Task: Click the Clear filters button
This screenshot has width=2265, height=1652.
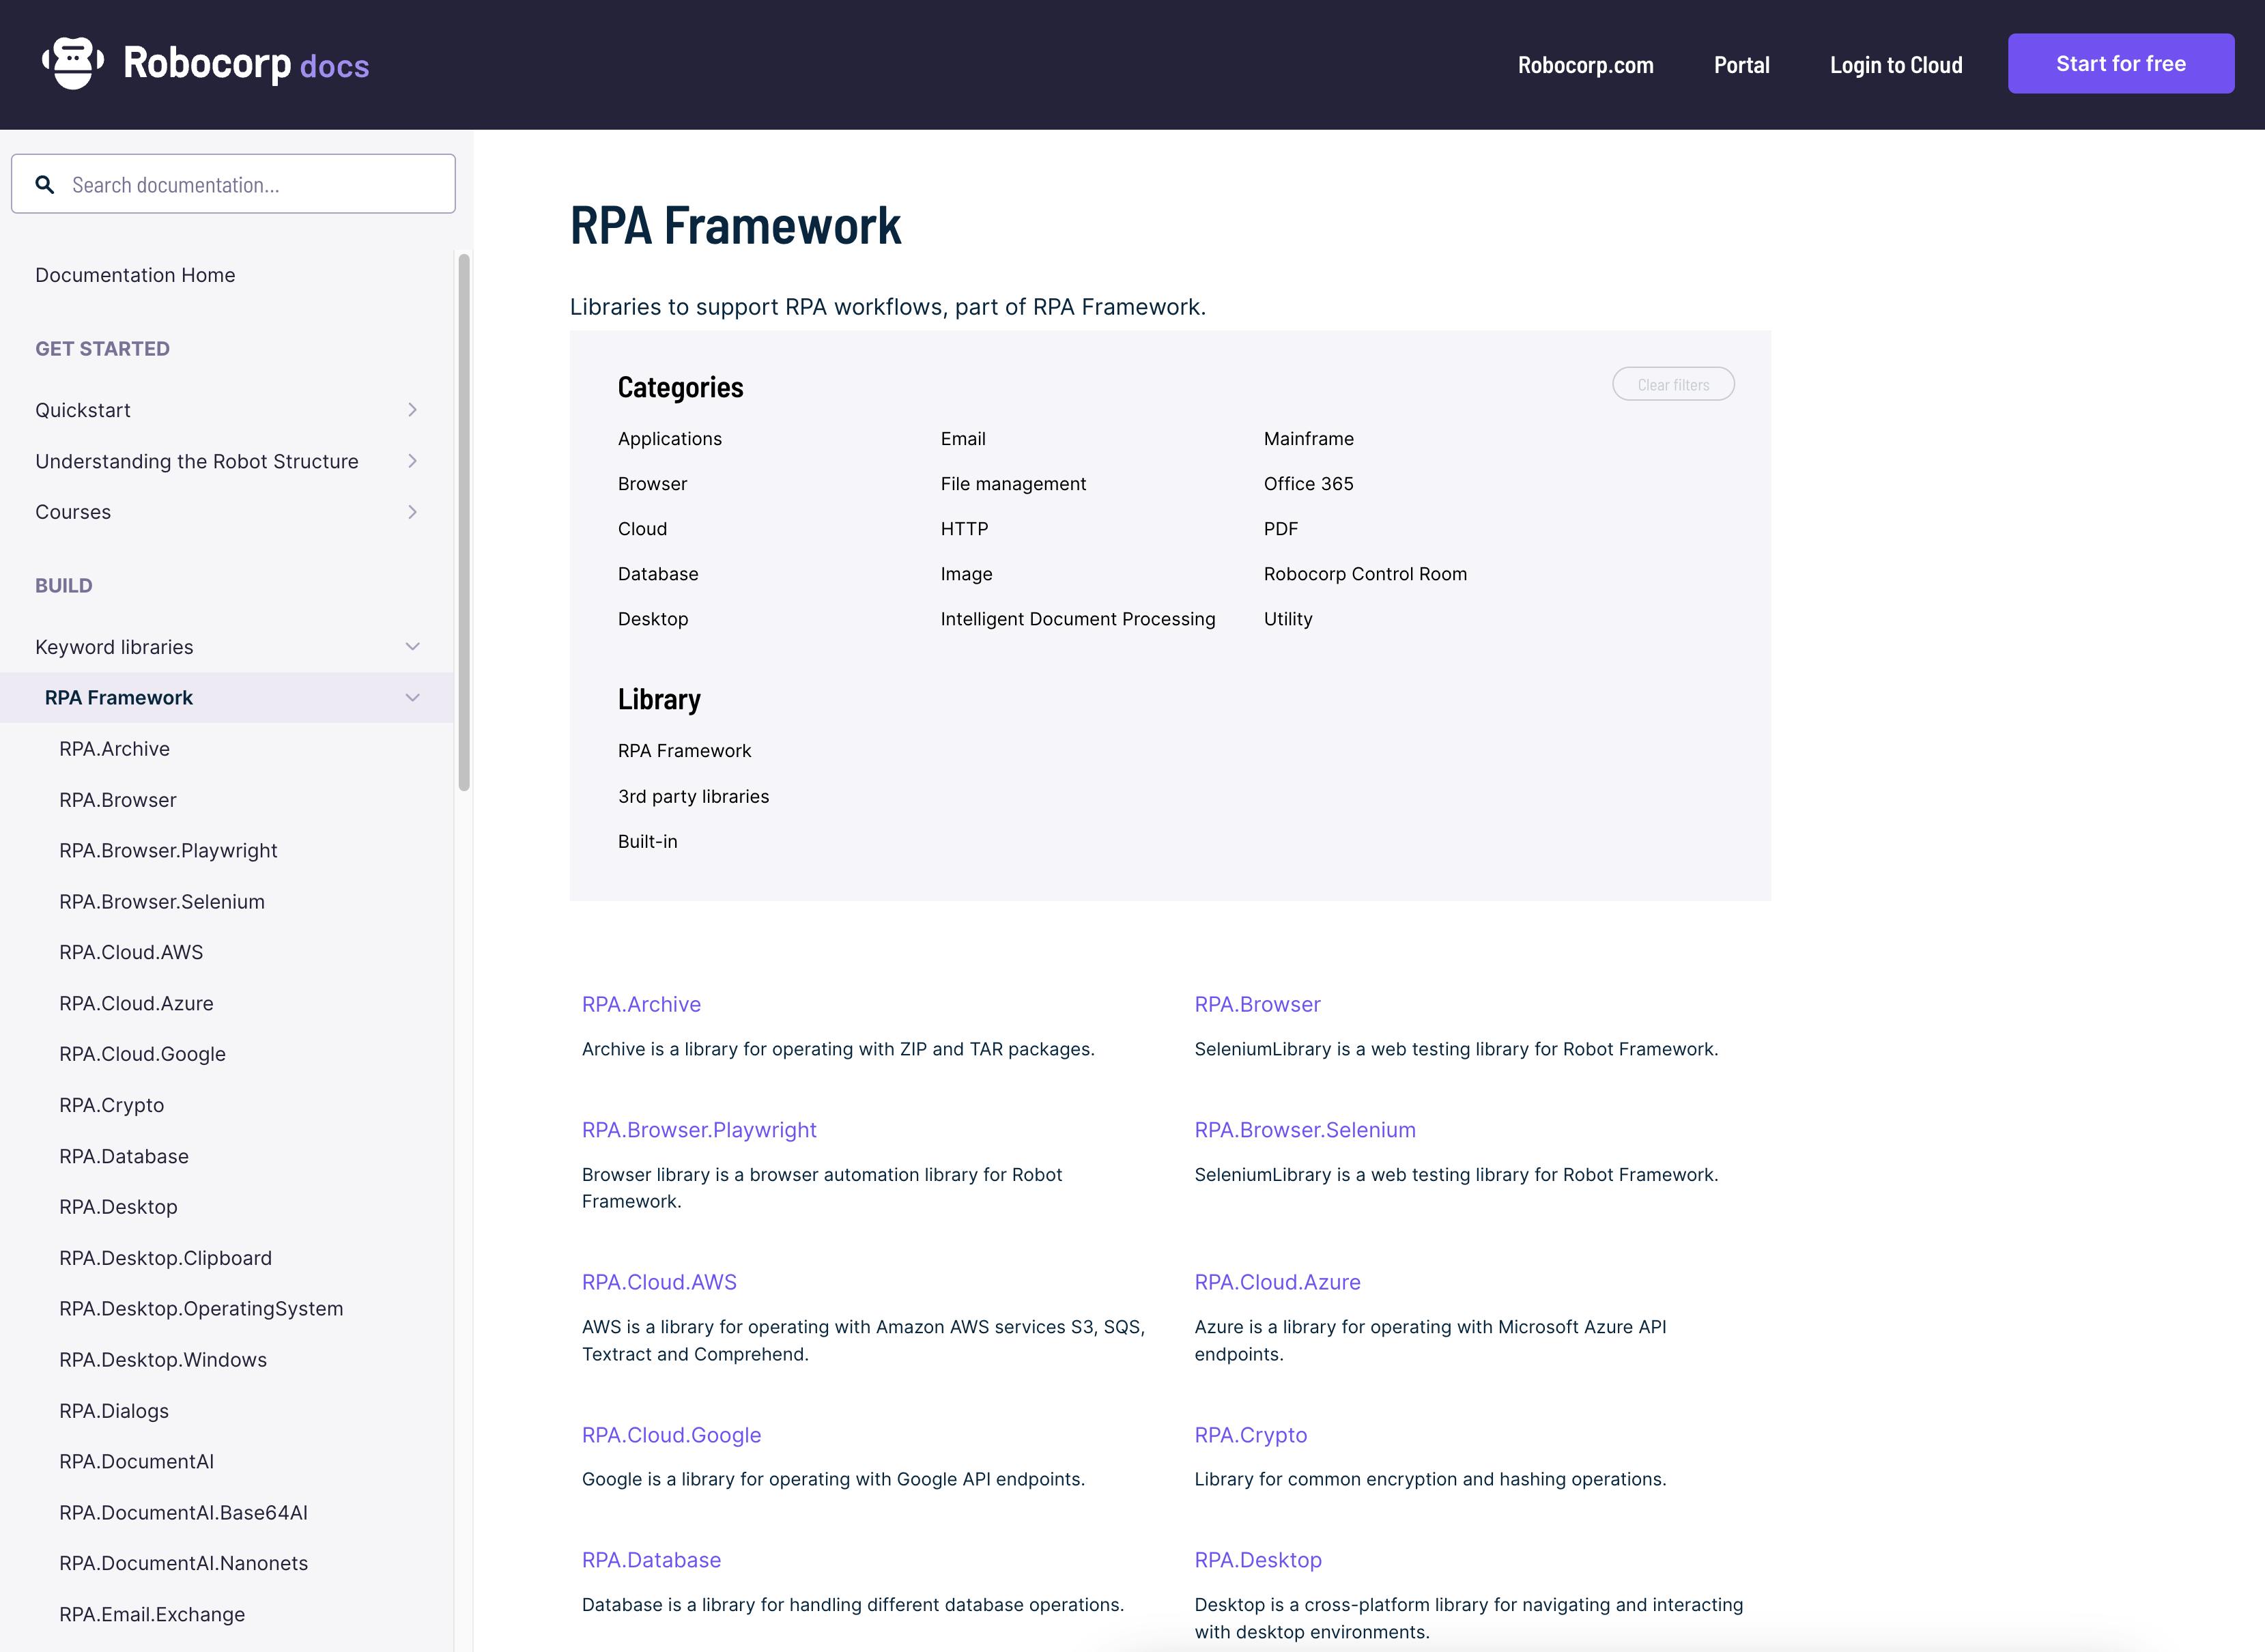Action: tap(1673, 384)
